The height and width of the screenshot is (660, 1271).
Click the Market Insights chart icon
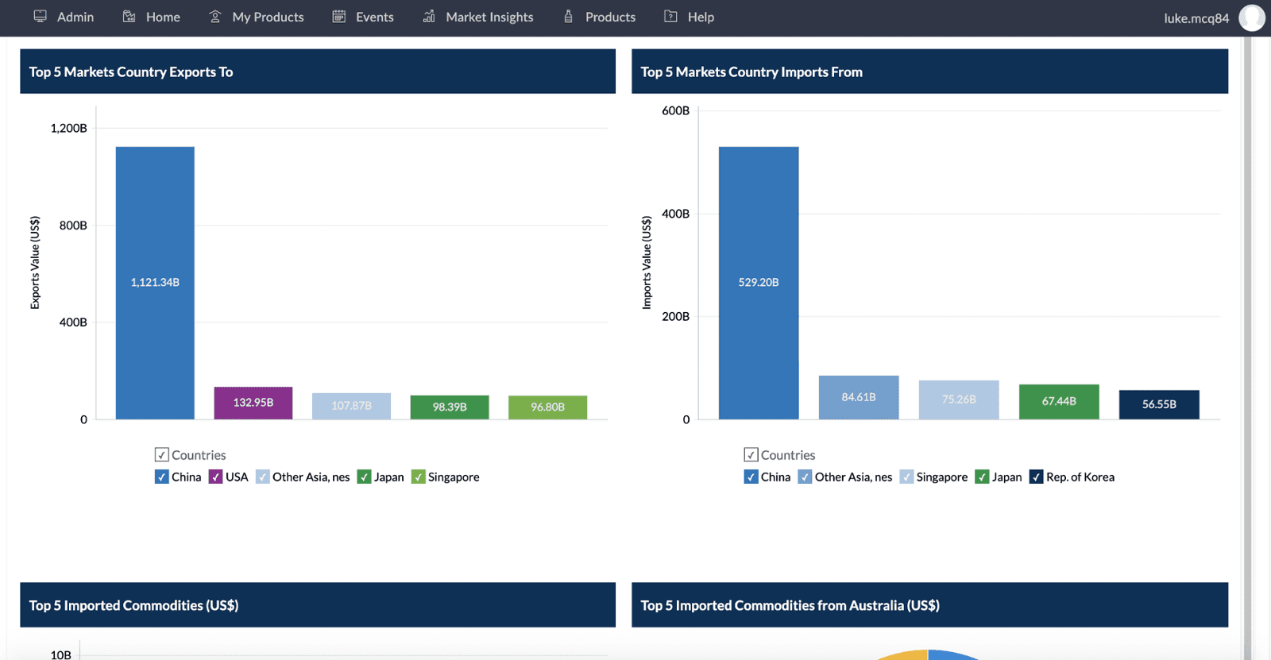tap(429, 17)
